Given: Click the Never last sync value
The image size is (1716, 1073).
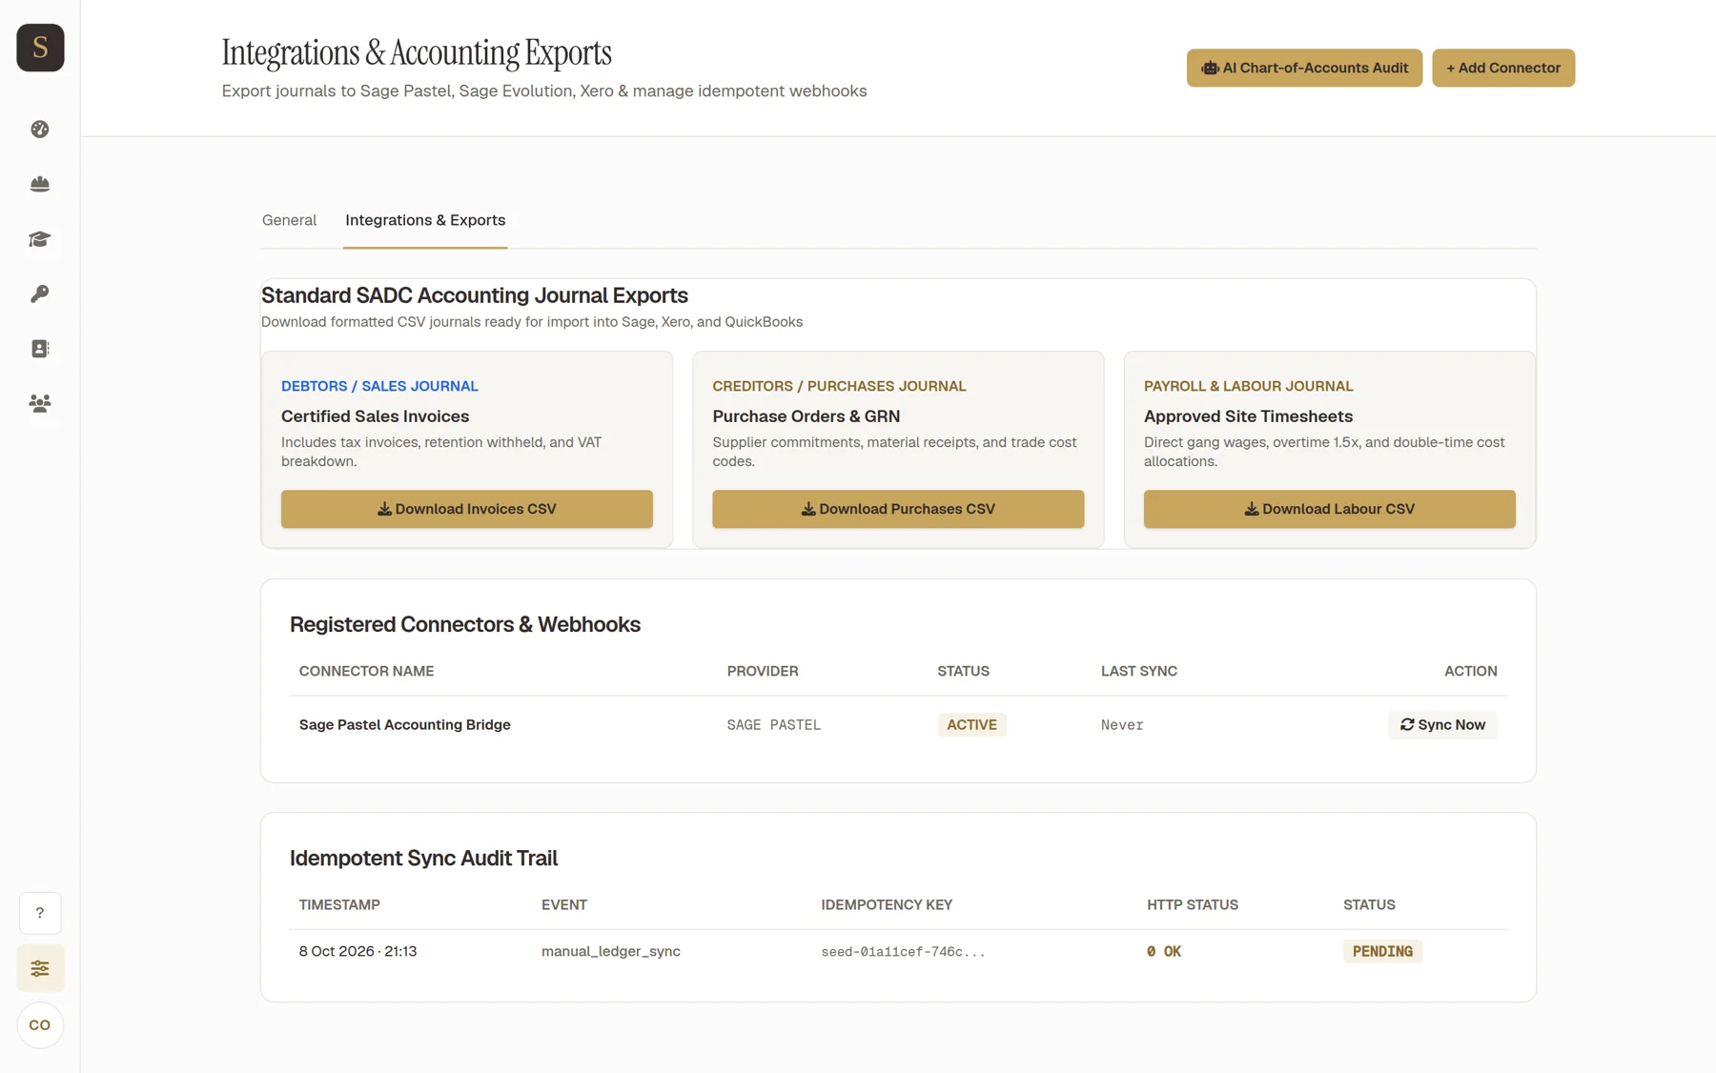Looking at the screenshot, I should (1122, 725).
